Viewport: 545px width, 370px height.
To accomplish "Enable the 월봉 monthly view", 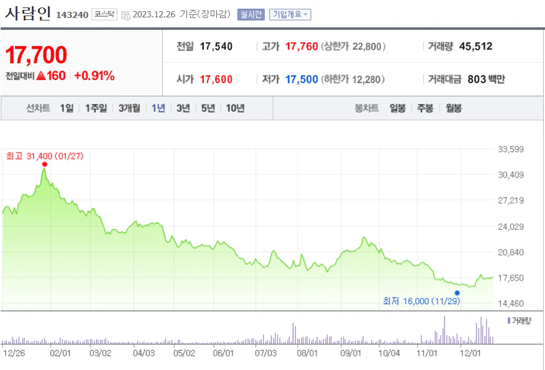I will pyautogui.click(x=453, y=107).
